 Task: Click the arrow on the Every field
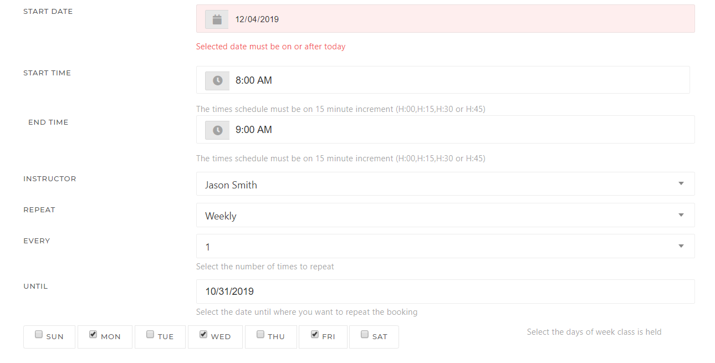pos(681,246)
